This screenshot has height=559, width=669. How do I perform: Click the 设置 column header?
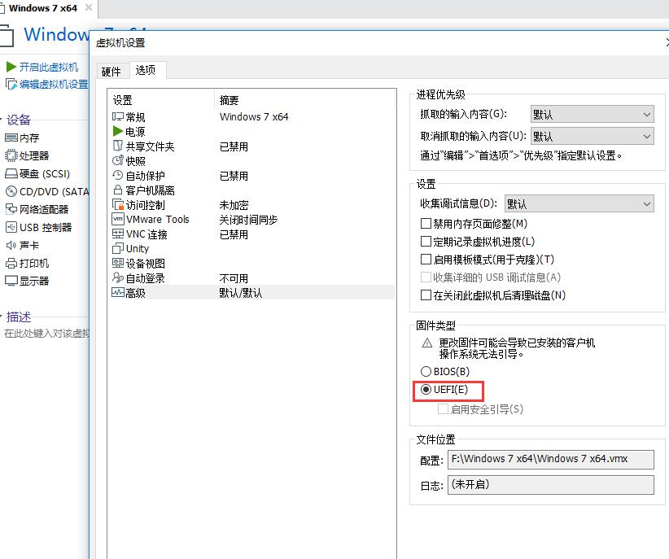tap(122, 100)
